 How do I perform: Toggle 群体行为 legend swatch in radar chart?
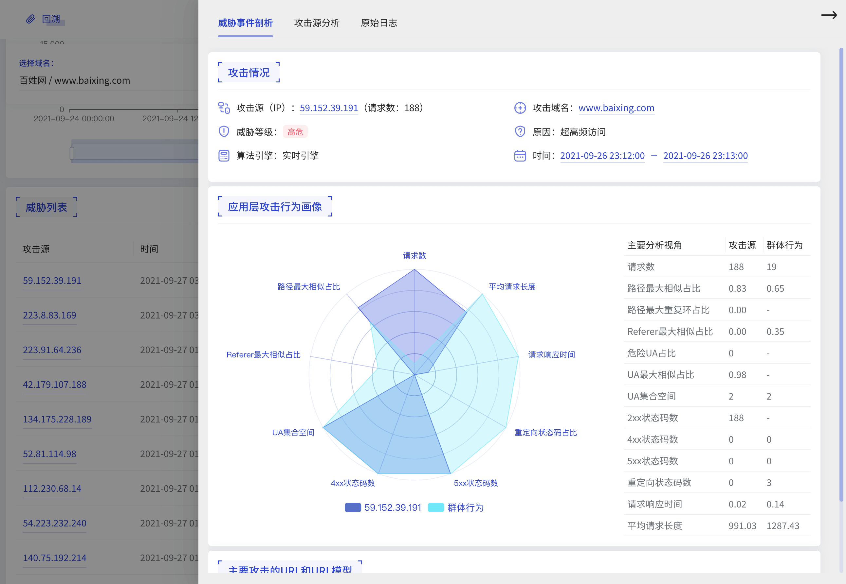tap(436, 507)
